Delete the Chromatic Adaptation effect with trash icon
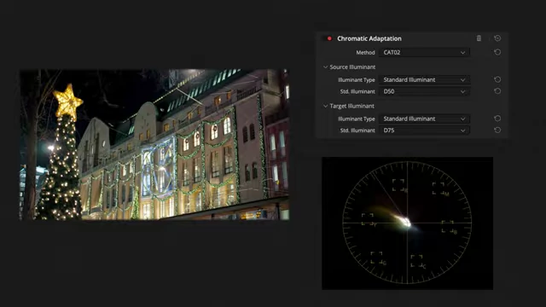546x307 pixels. (479, 38)
